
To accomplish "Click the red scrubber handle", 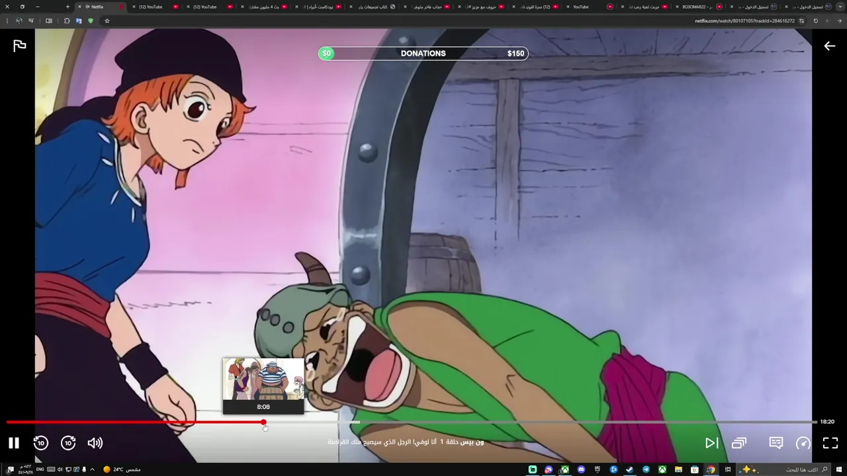I will coord(263,422).
